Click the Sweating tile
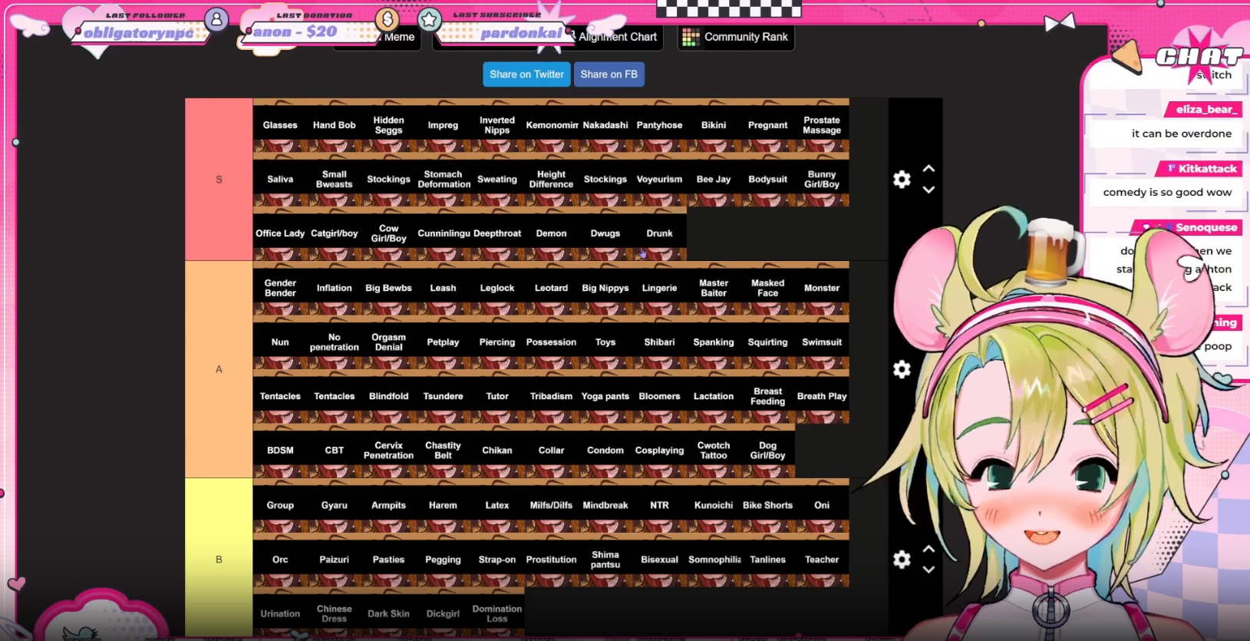 [x=497, y=180]
